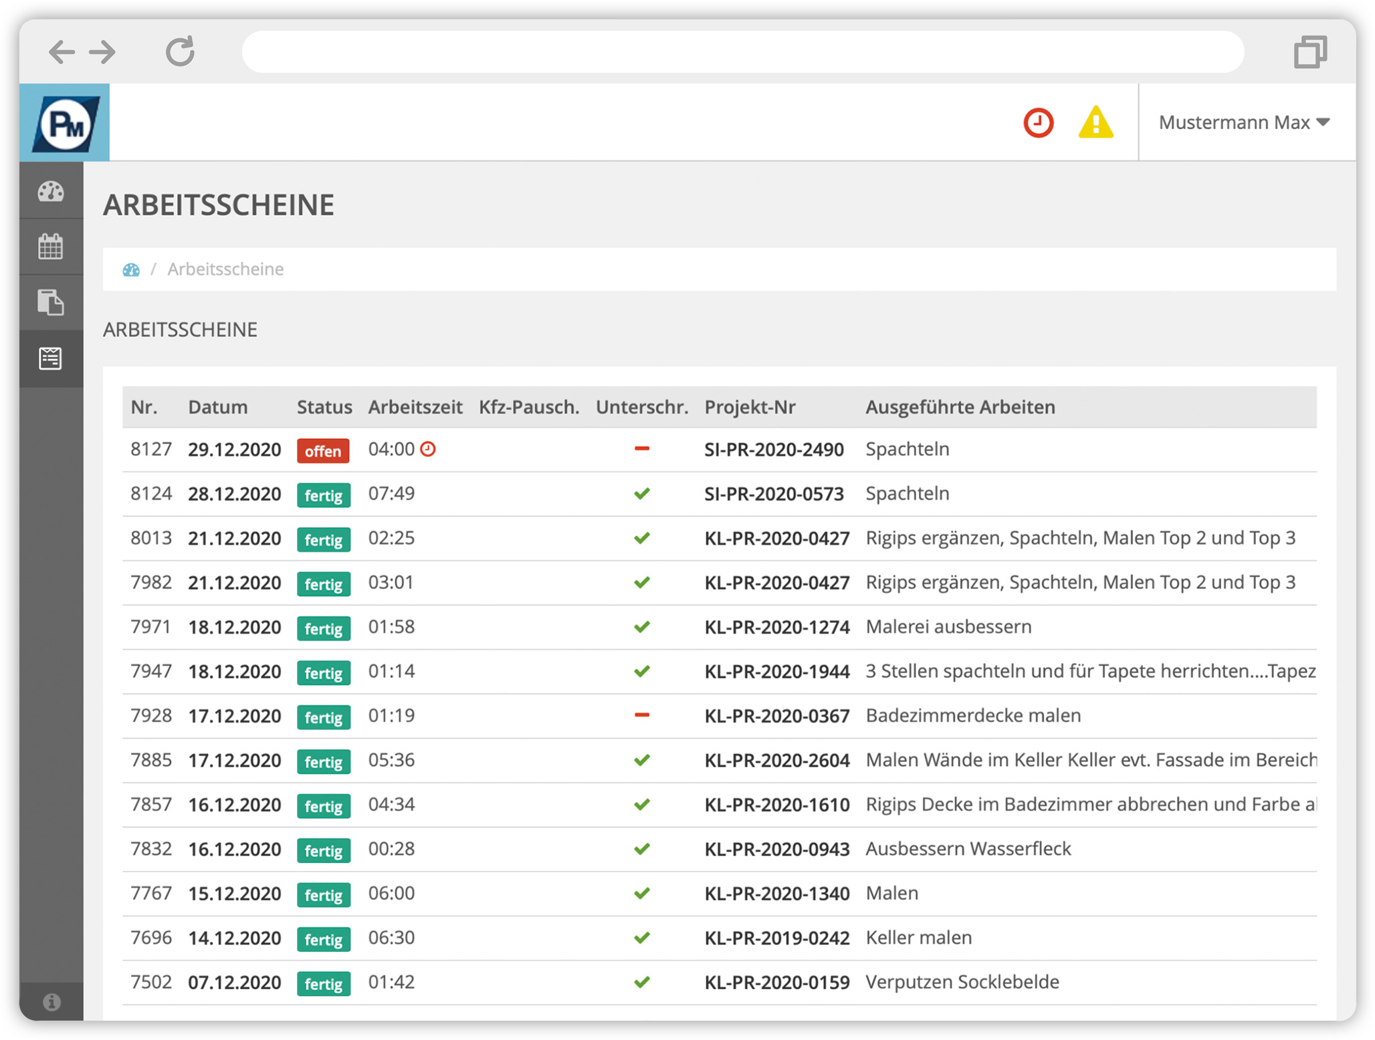This screenshot has width=1375, height=1040.
Task: Sort table by Datum column header
Action: click(217, 407)
